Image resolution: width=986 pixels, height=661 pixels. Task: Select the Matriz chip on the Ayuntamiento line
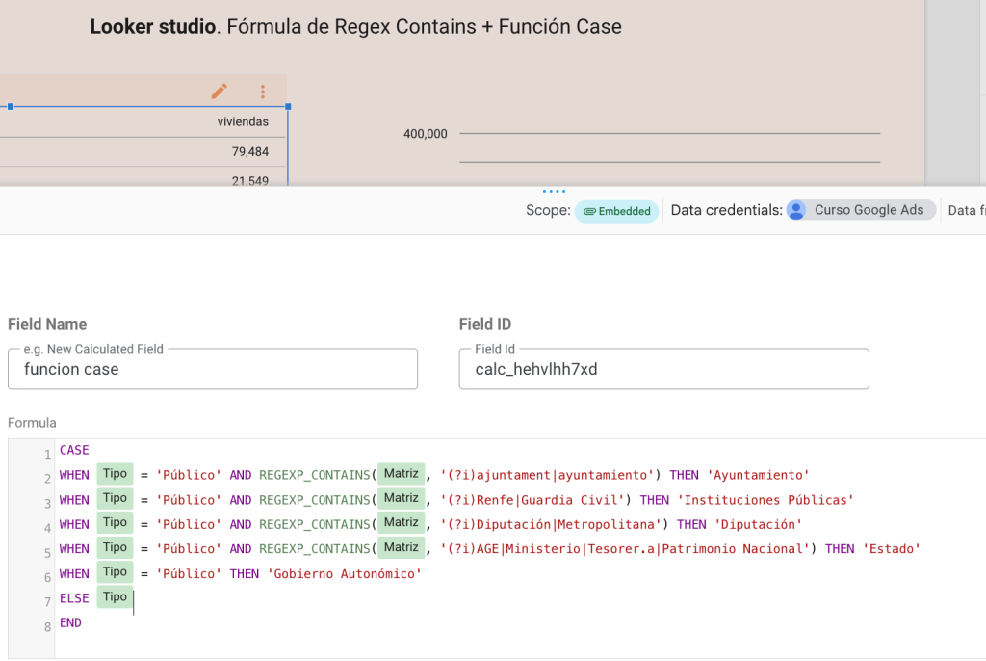[x=402, y=474]
